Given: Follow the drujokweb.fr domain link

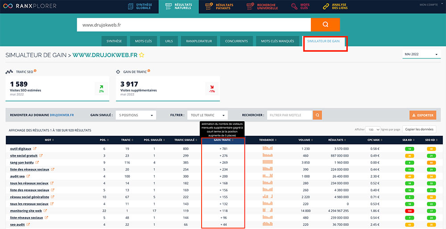Looking at the screenshot, I should 62,115.
